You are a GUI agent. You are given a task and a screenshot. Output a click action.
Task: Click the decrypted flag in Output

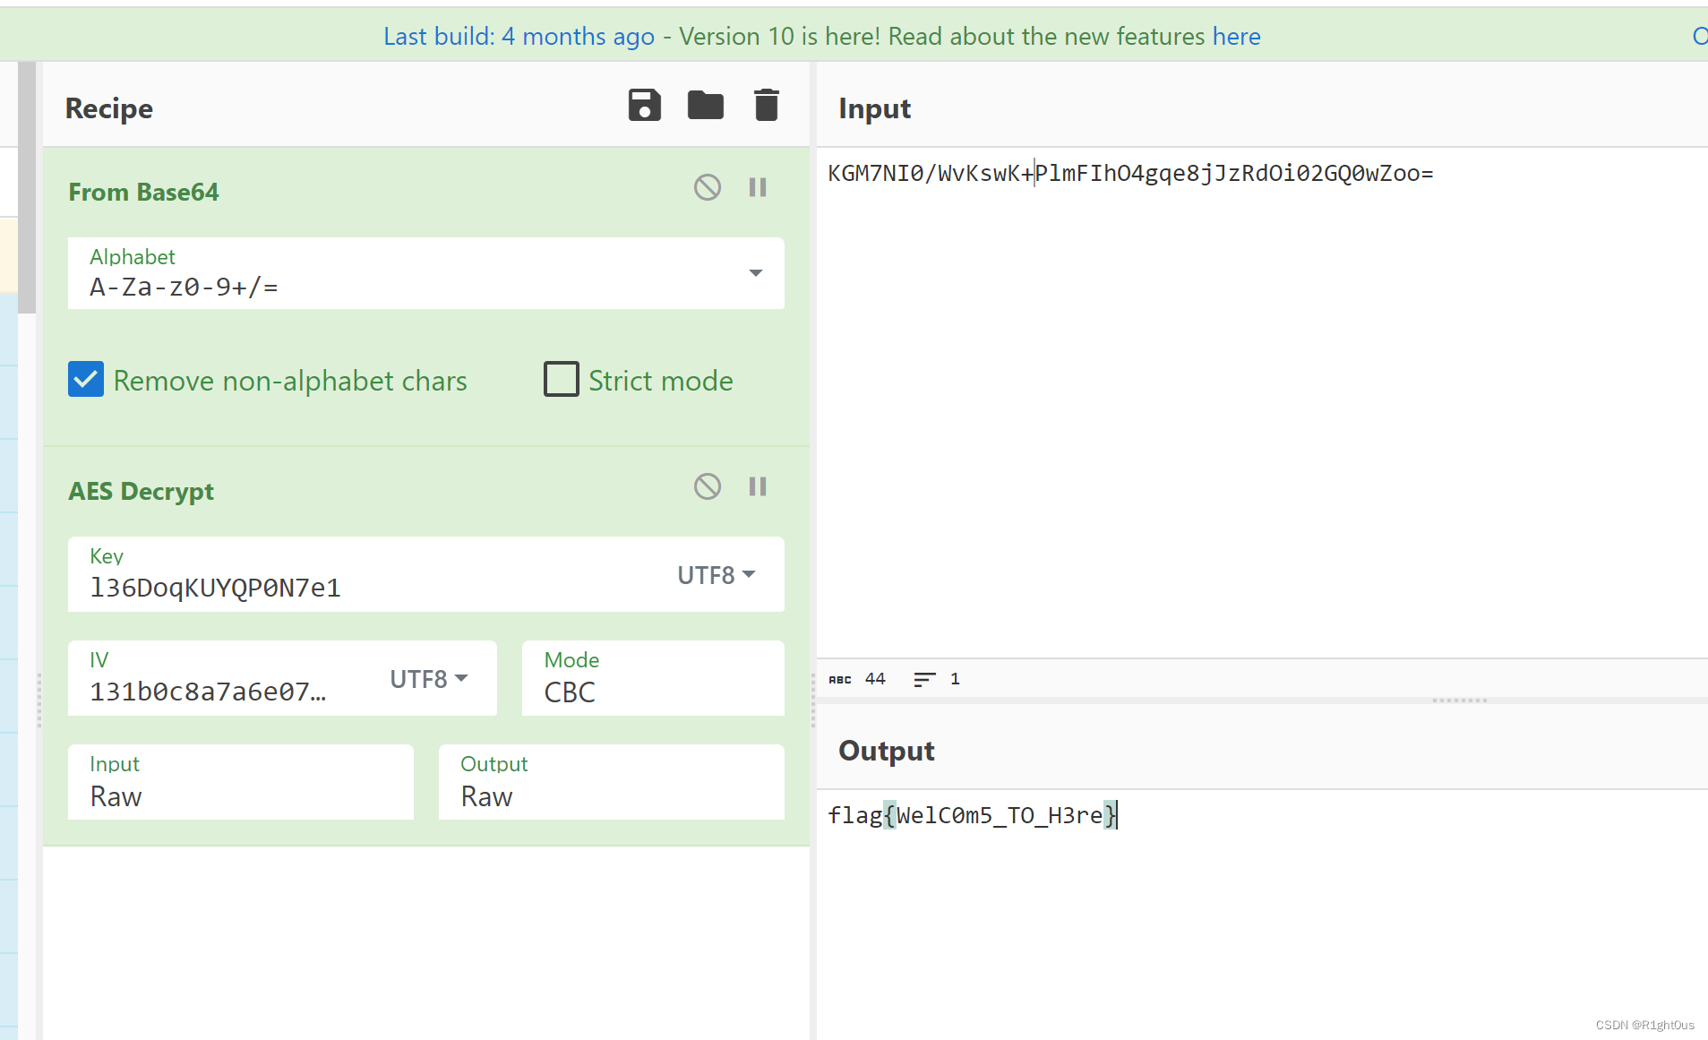[973, 815]
